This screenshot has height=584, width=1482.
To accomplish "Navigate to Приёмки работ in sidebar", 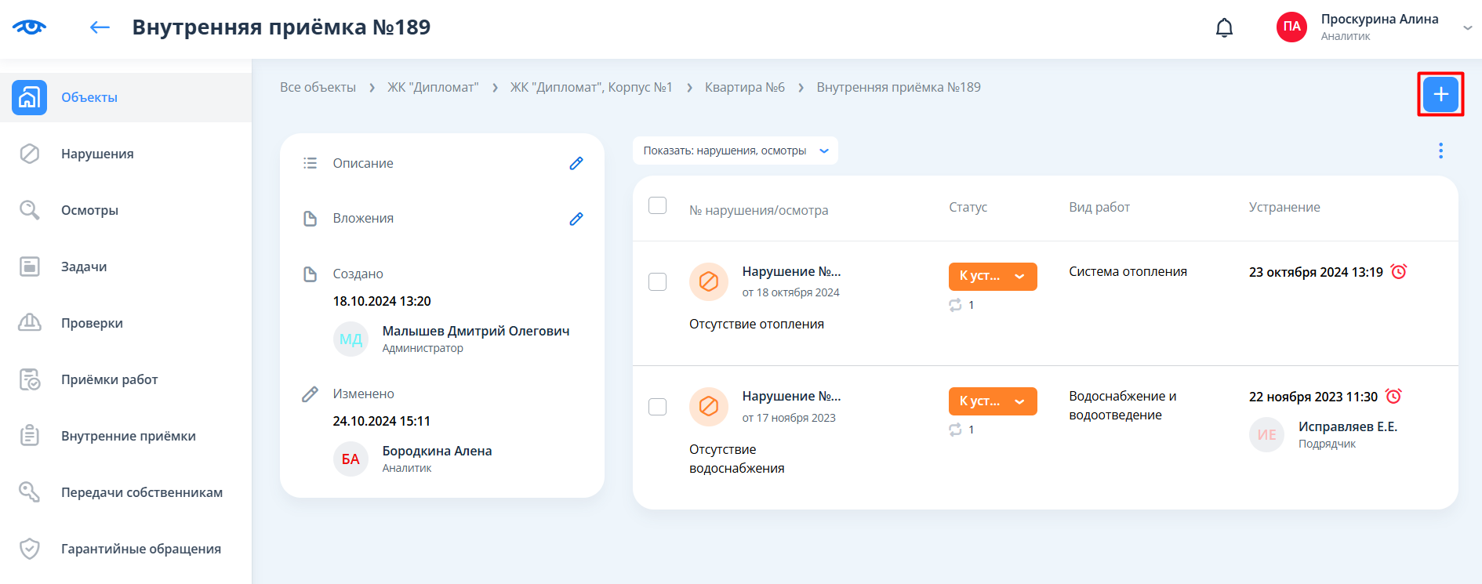I will pyautogui.click(x=109, y=379).
